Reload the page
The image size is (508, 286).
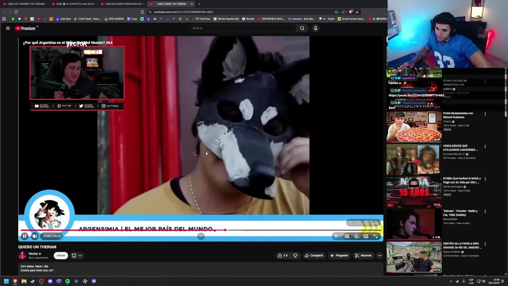16,12
